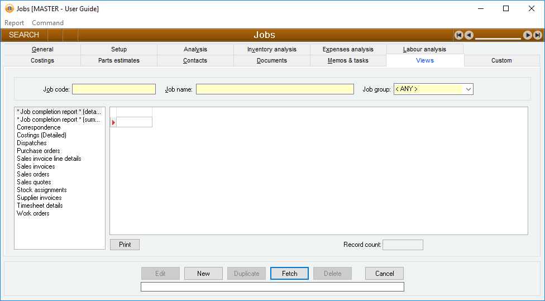This screenshot has width=545, height=301.
Task: Open the Report menu
Action: 14,23
